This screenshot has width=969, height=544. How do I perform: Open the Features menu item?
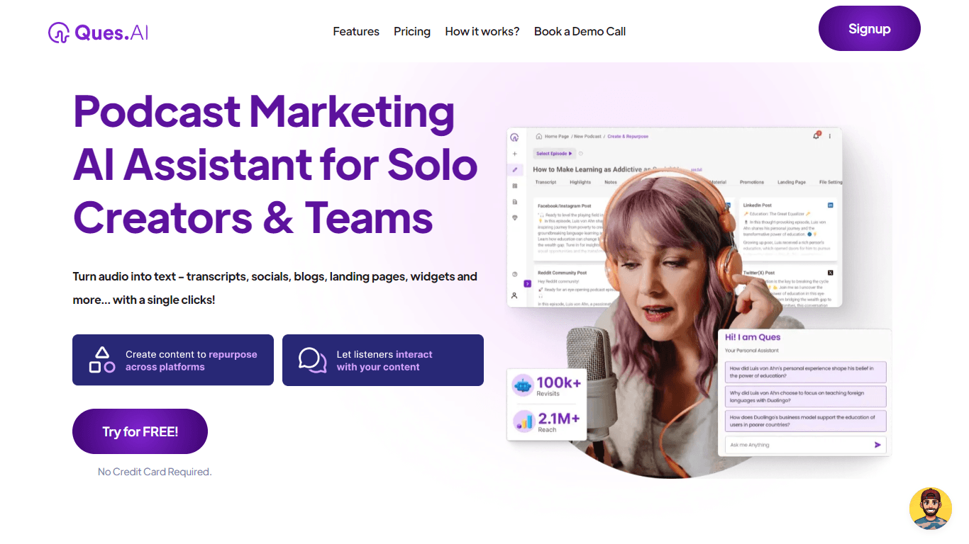click(356, 31)
